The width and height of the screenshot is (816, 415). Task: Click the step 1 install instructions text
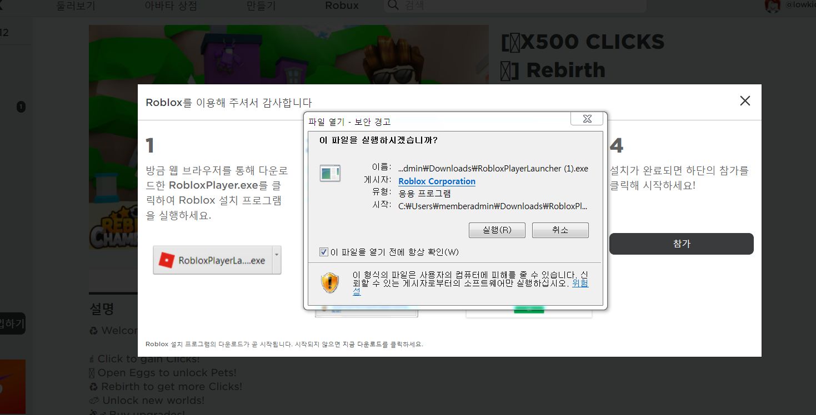click(x=217, y=193)
